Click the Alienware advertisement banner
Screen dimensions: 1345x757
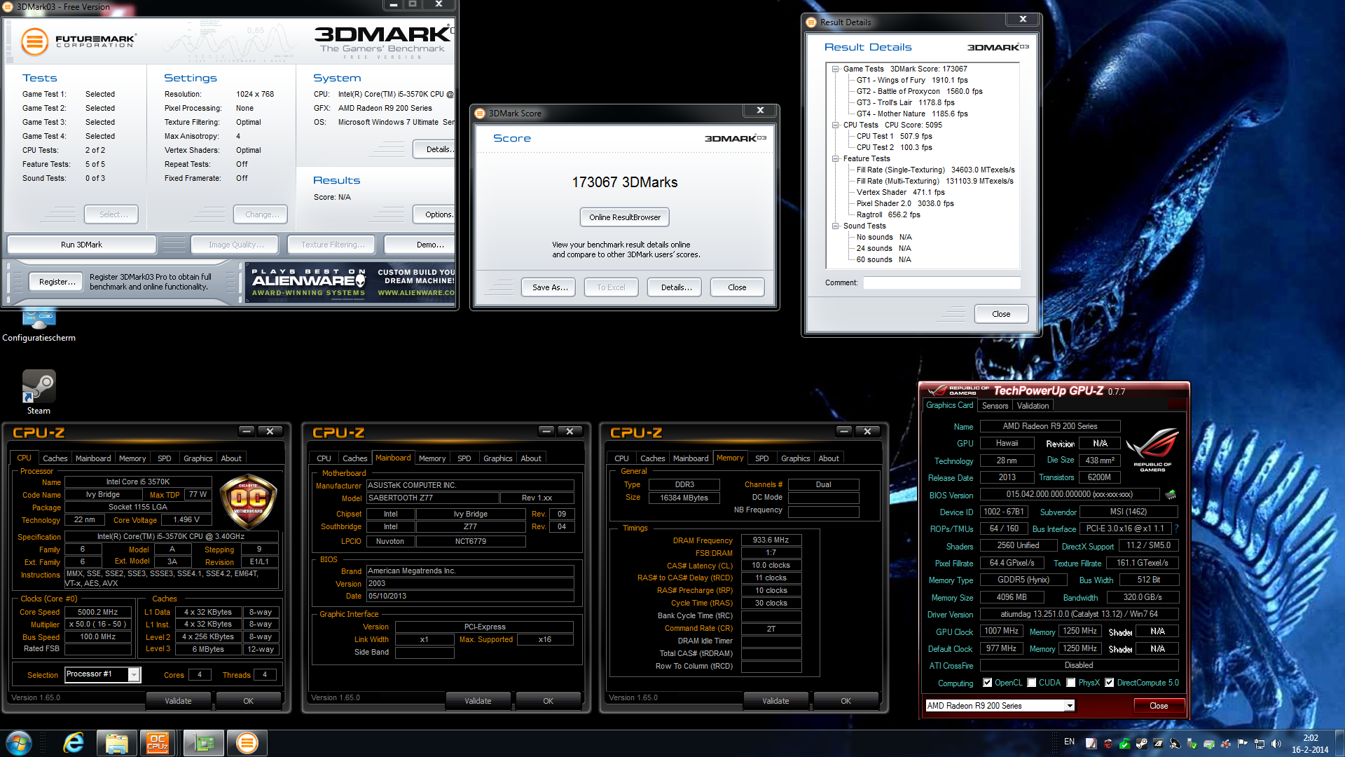pyautogui.click(x=350, y=282)
